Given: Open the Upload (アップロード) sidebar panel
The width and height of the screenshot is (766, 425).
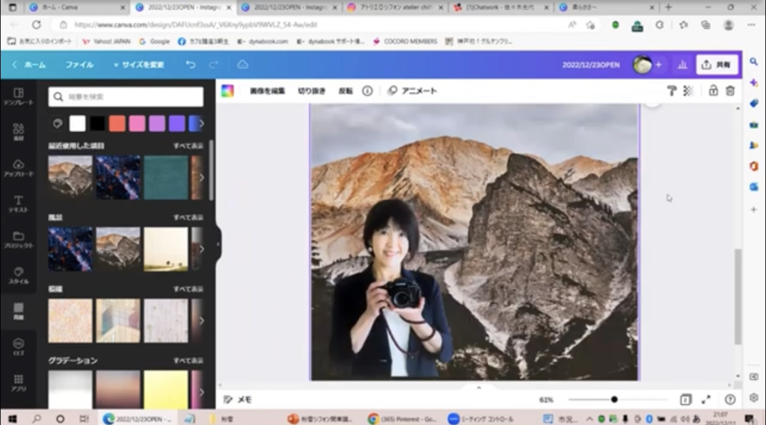Looking at the screenshot, I should pyautogui.click(x=19, y=167).
